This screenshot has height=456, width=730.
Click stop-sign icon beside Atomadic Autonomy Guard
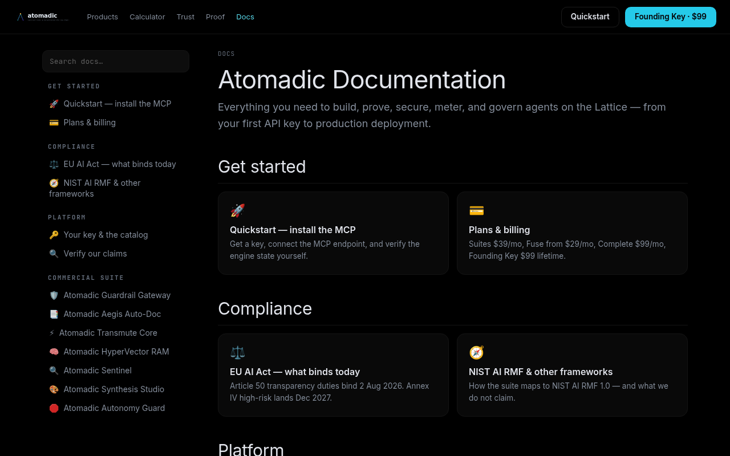point(54,408)
